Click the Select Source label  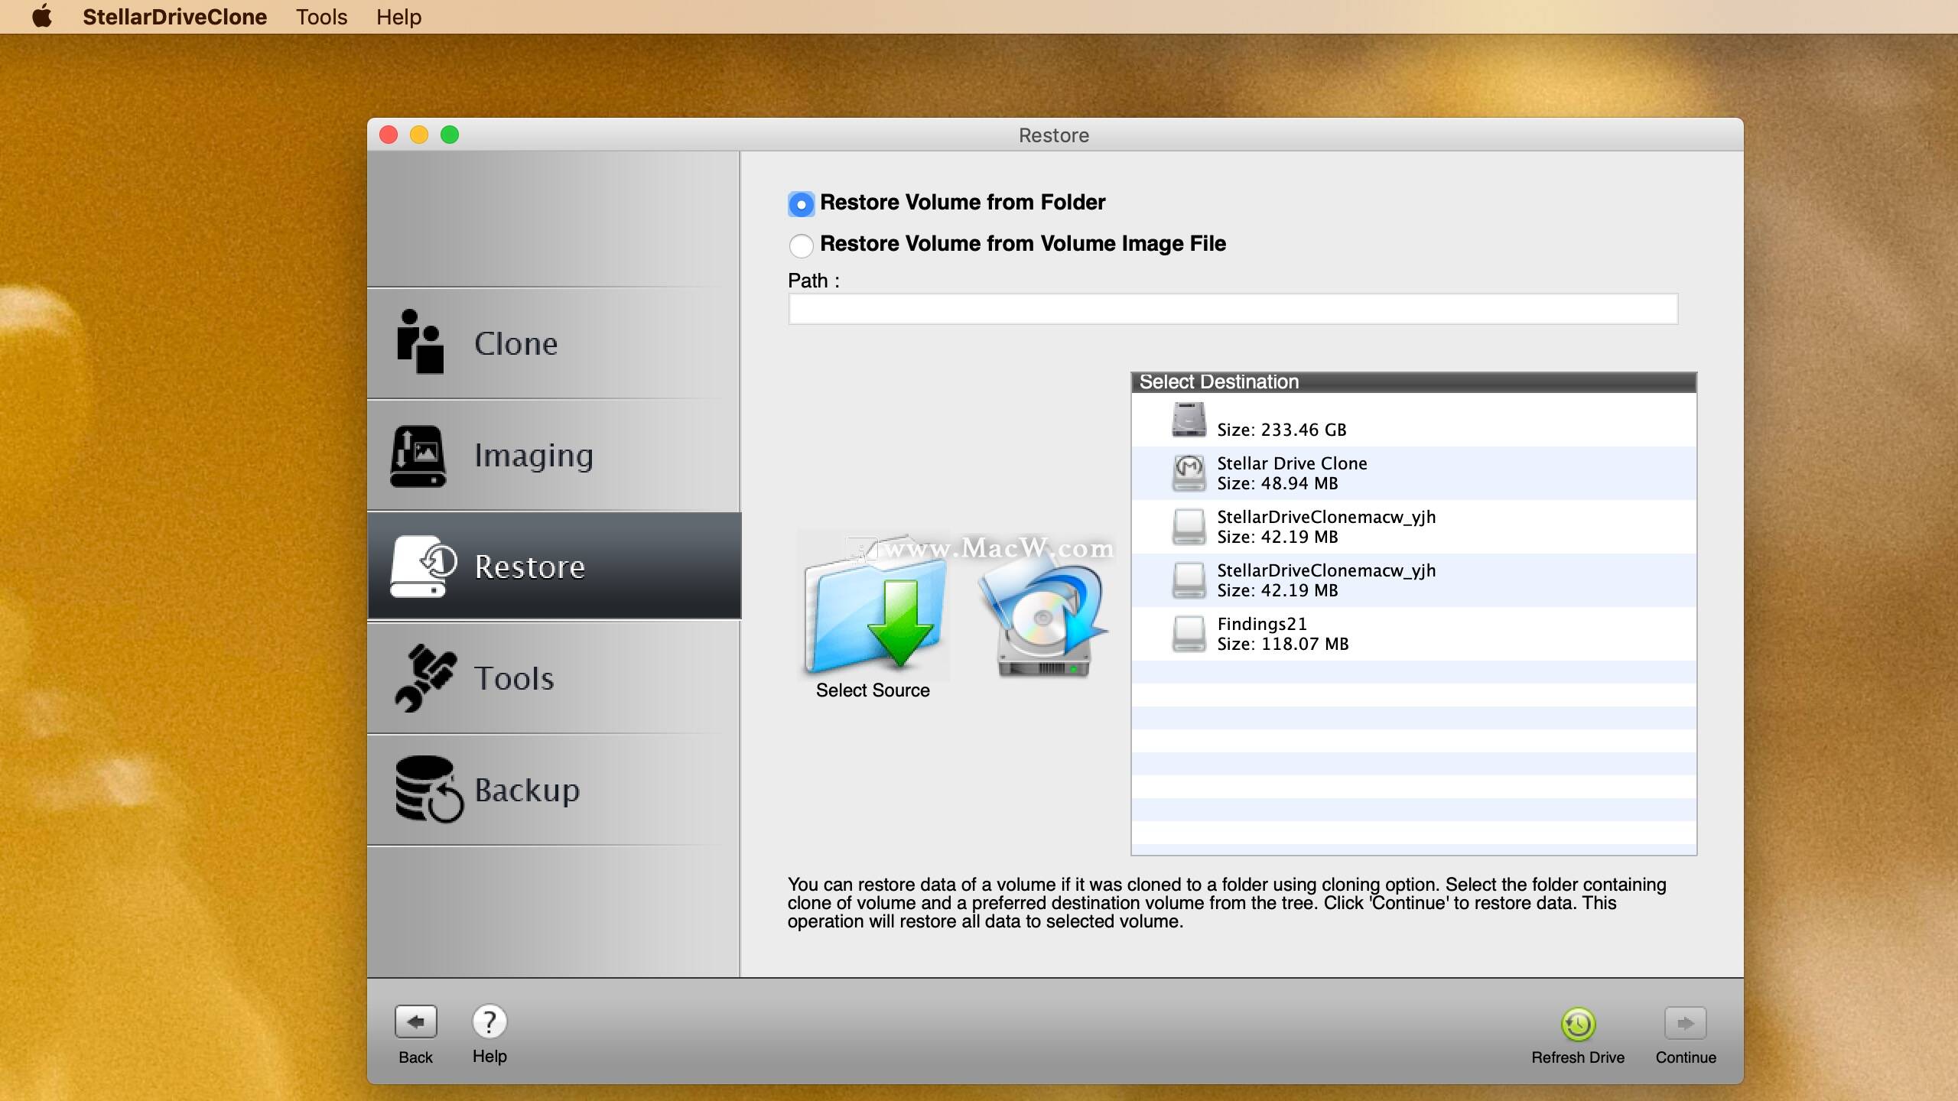click(873, 690)
